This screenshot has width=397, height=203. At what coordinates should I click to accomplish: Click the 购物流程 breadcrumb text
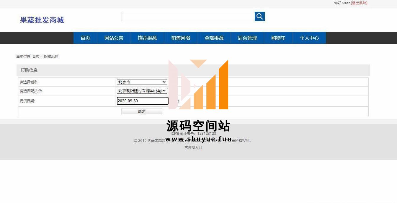click(51, 56)
